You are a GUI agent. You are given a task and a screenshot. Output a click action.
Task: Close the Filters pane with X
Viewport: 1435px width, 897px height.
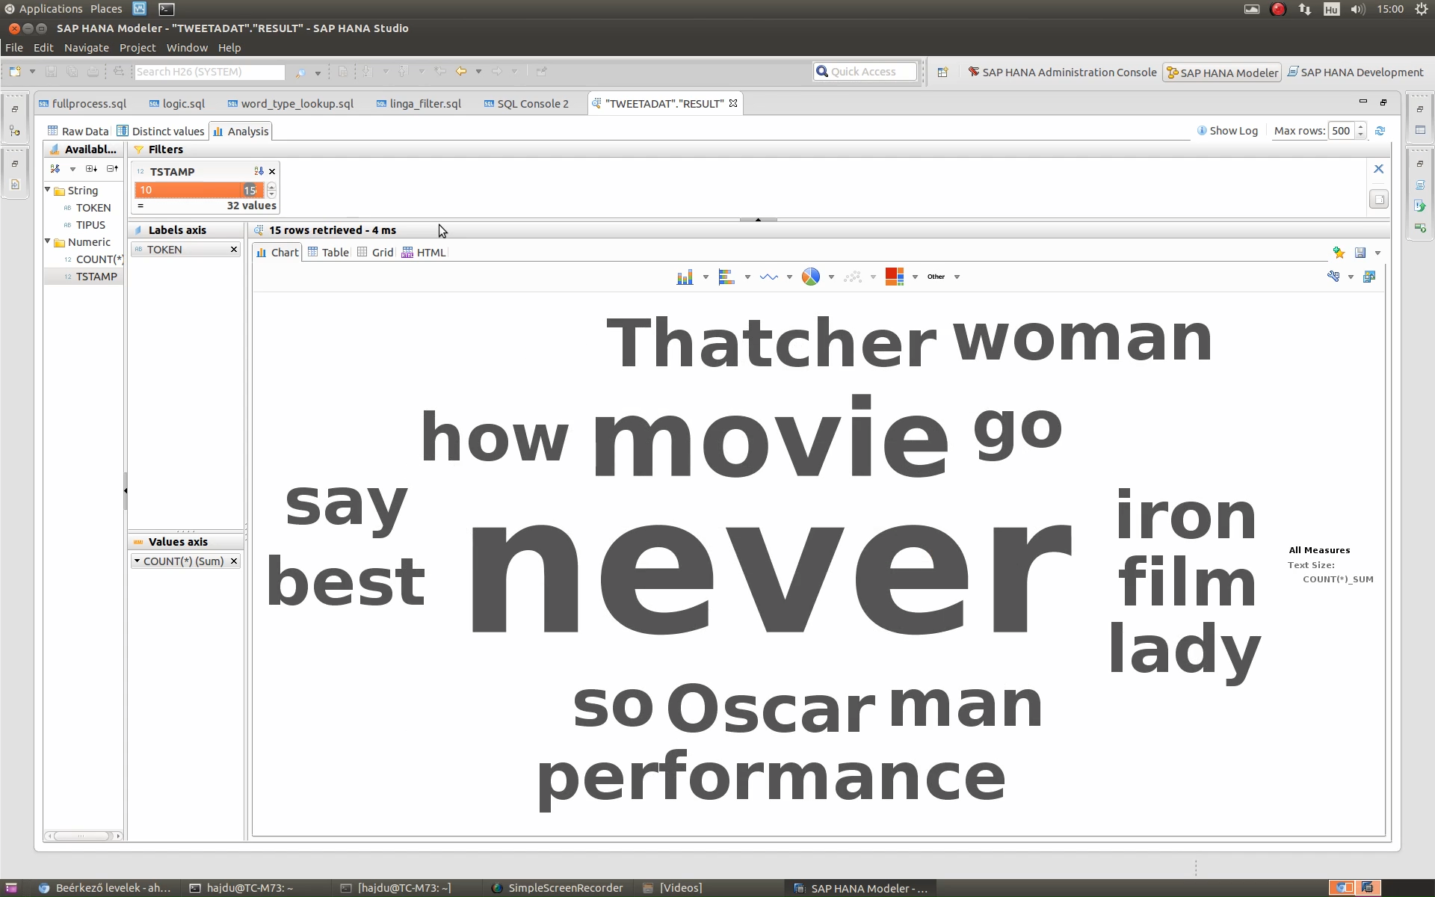coord(1379,169)
